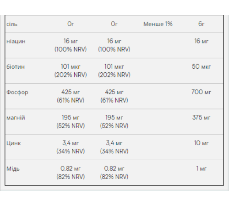Click the сіль row label
Image resolution: width=229 pixels, height=206 pixels.
(x=12, y=24)
